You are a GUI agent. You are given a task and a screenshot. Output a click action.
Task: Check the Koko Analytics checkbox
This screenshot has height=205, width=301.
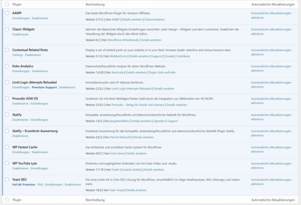point(7,66)
